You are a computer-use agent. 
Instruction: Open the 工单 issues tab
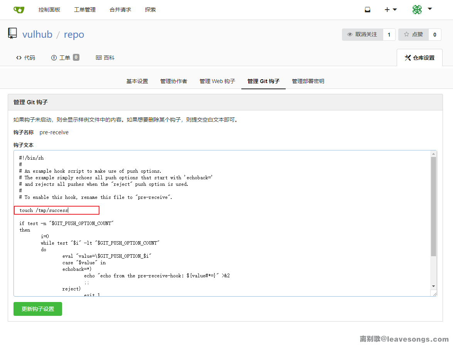[65, 58]
